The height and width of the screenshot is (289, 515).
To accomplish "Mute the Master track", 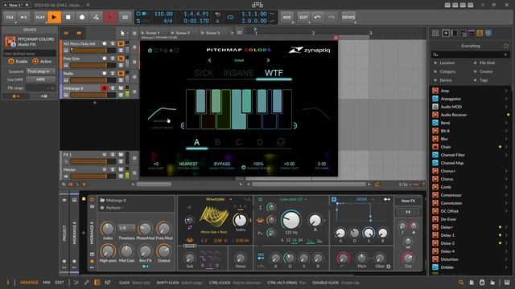I will point(121,169).
